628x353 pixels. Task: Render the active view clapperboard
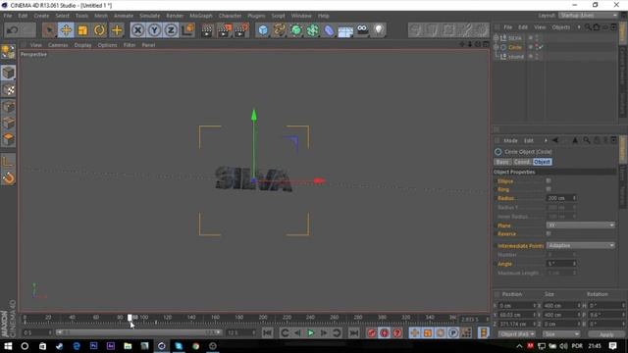coord(207,30)
